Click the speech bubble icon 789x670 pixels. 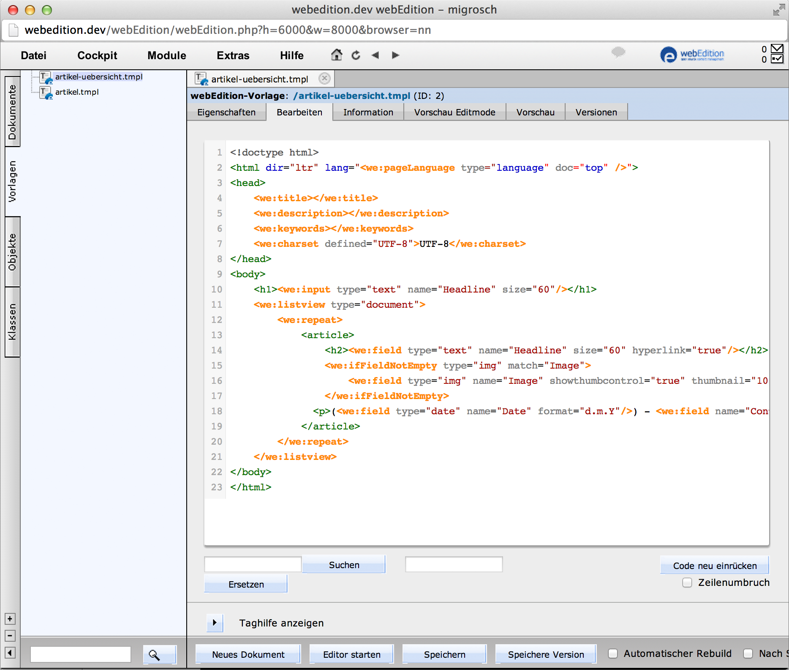[x=618, y=52]
